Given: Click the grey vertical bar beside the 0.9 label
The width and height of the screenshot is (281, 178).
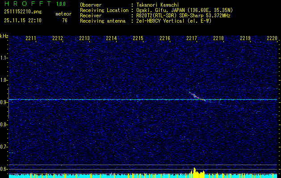Looking at the screenshot, I should pyautogui.click(x=8, y=103).
